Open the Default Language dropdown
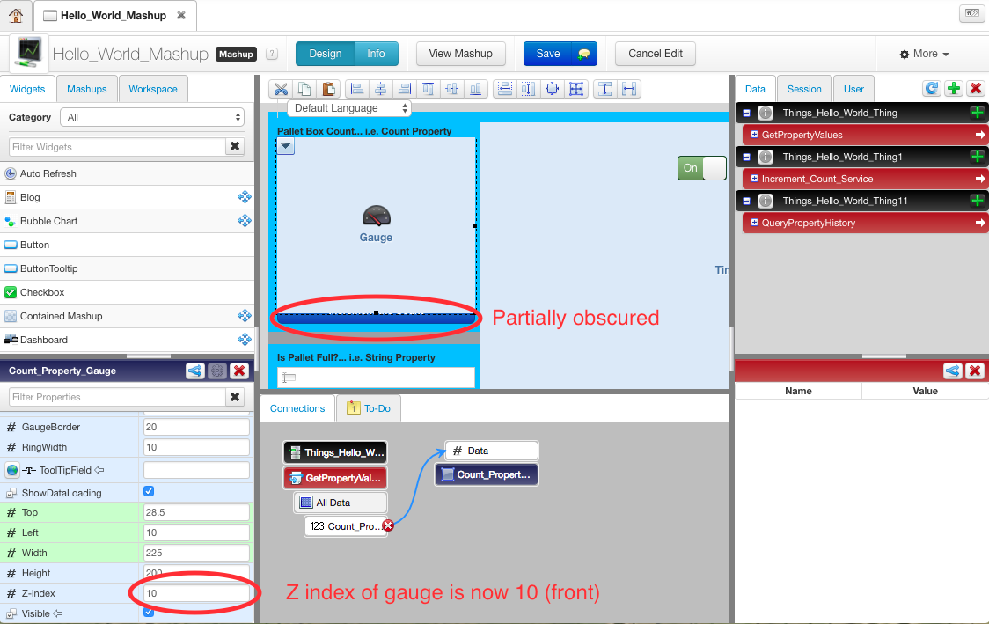Screen dimensions: 989x624 point(348,108)
